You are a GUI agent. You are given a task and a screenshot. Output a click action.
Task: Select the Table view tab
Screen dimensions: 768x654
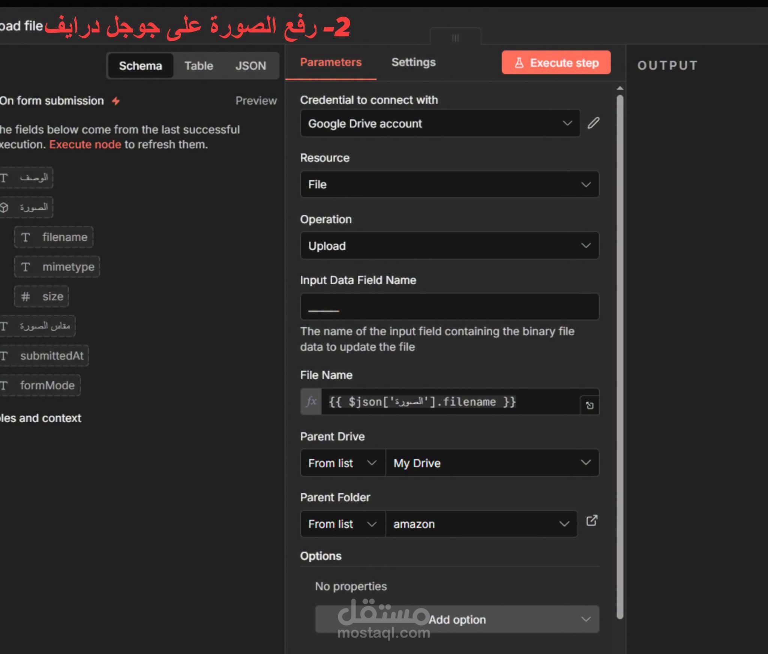tap(199, 66)
